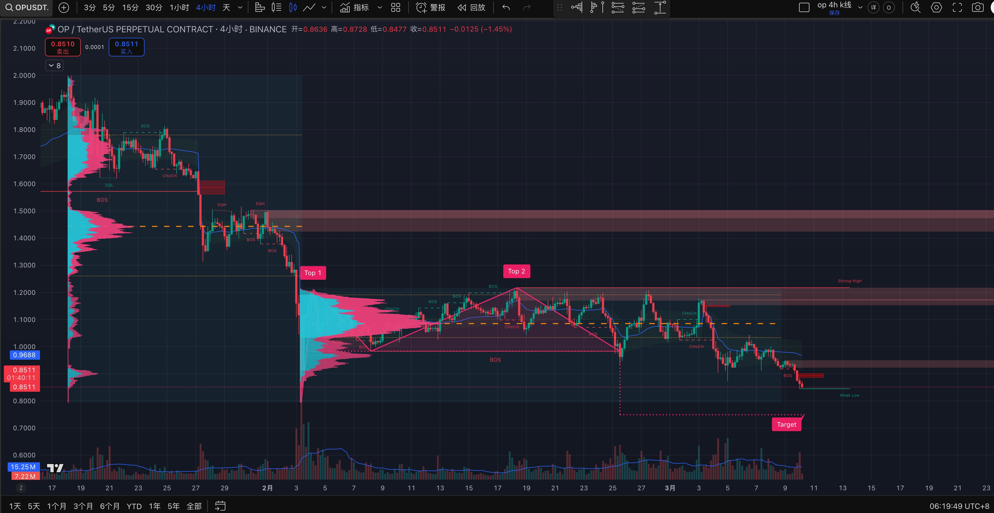Select the candlestick chart style icon
The image size is (994, 513).
click(293, 7)
